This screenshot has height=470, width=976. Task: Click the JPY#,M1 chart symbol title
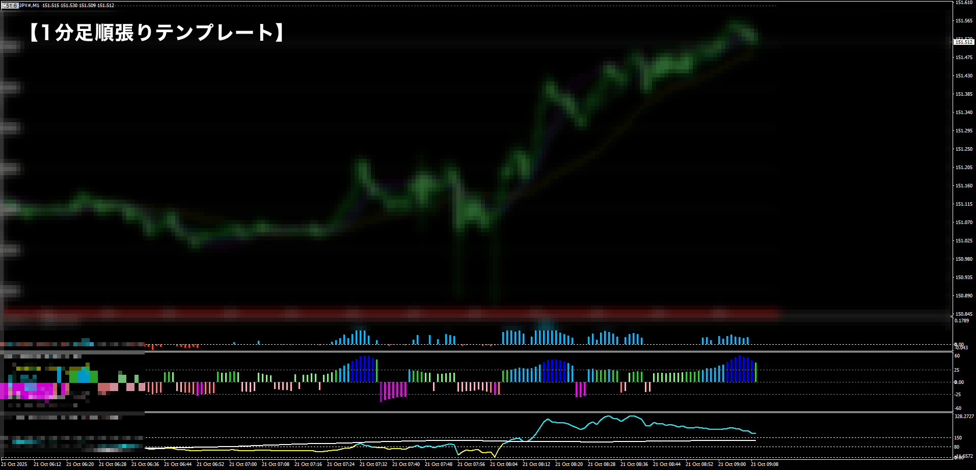30,6
